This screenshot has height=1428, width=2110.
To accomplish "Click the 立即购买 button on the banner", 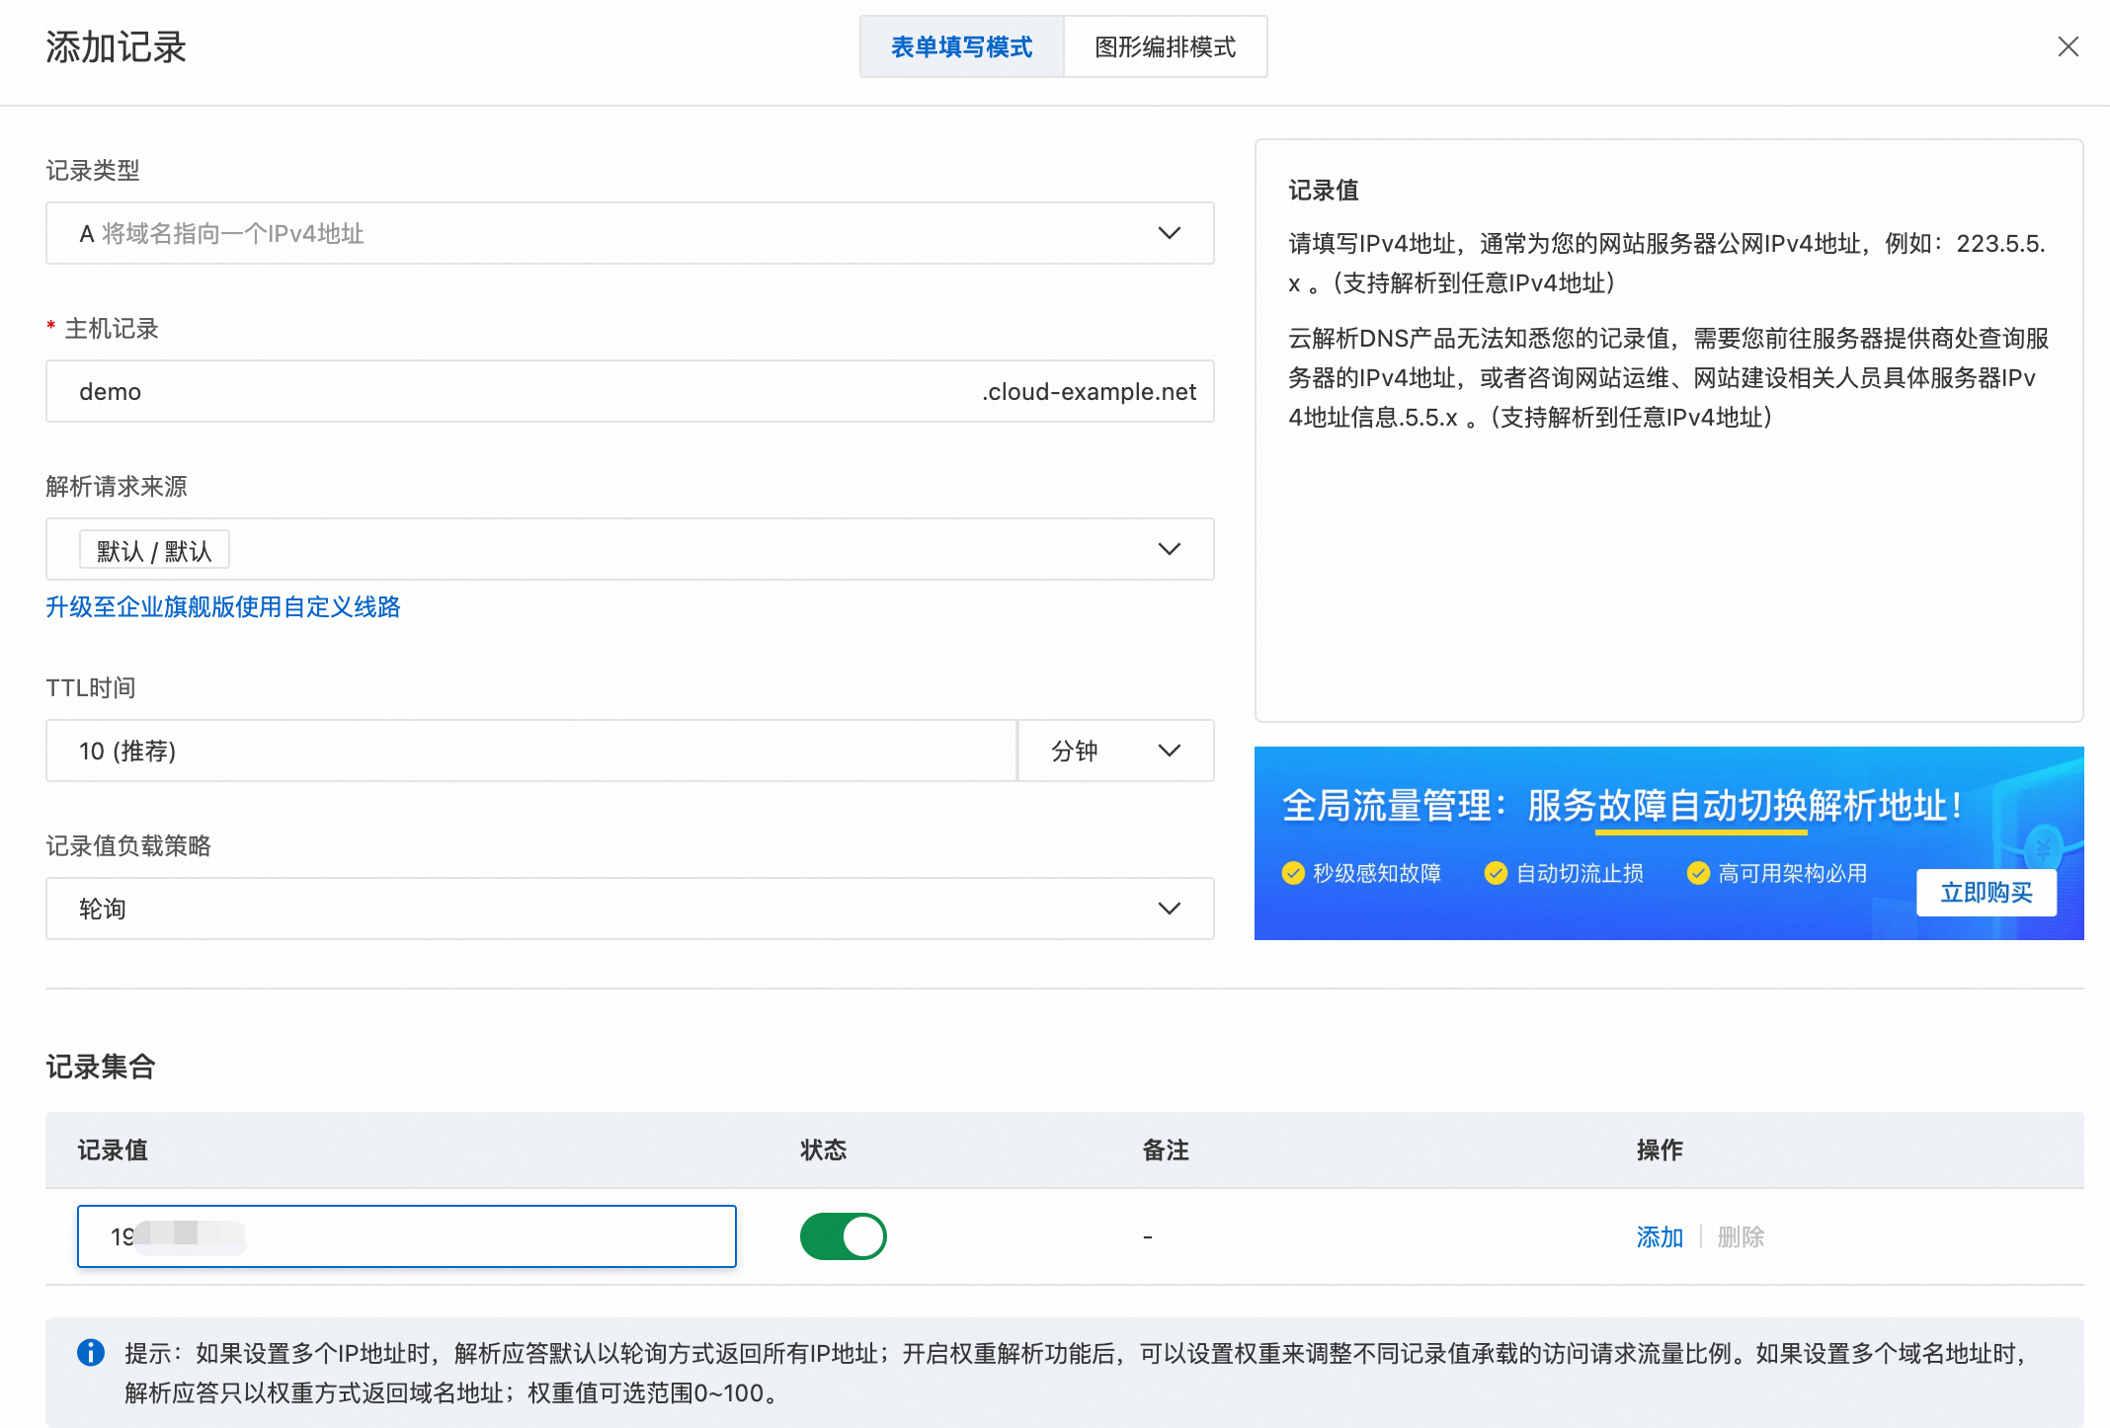I will click(1987, 892).
